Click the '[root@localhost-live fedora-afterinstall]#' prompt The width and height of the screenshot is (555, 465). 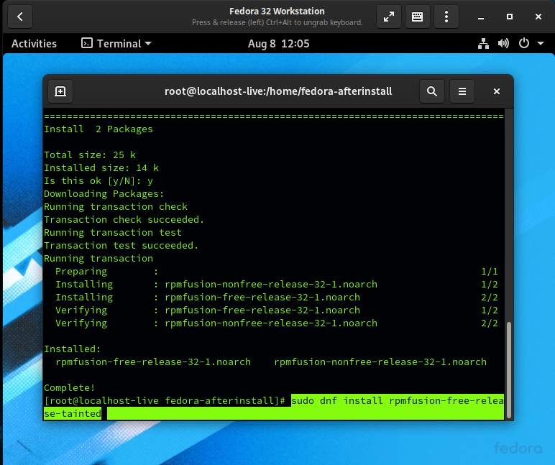coord(165,400)
